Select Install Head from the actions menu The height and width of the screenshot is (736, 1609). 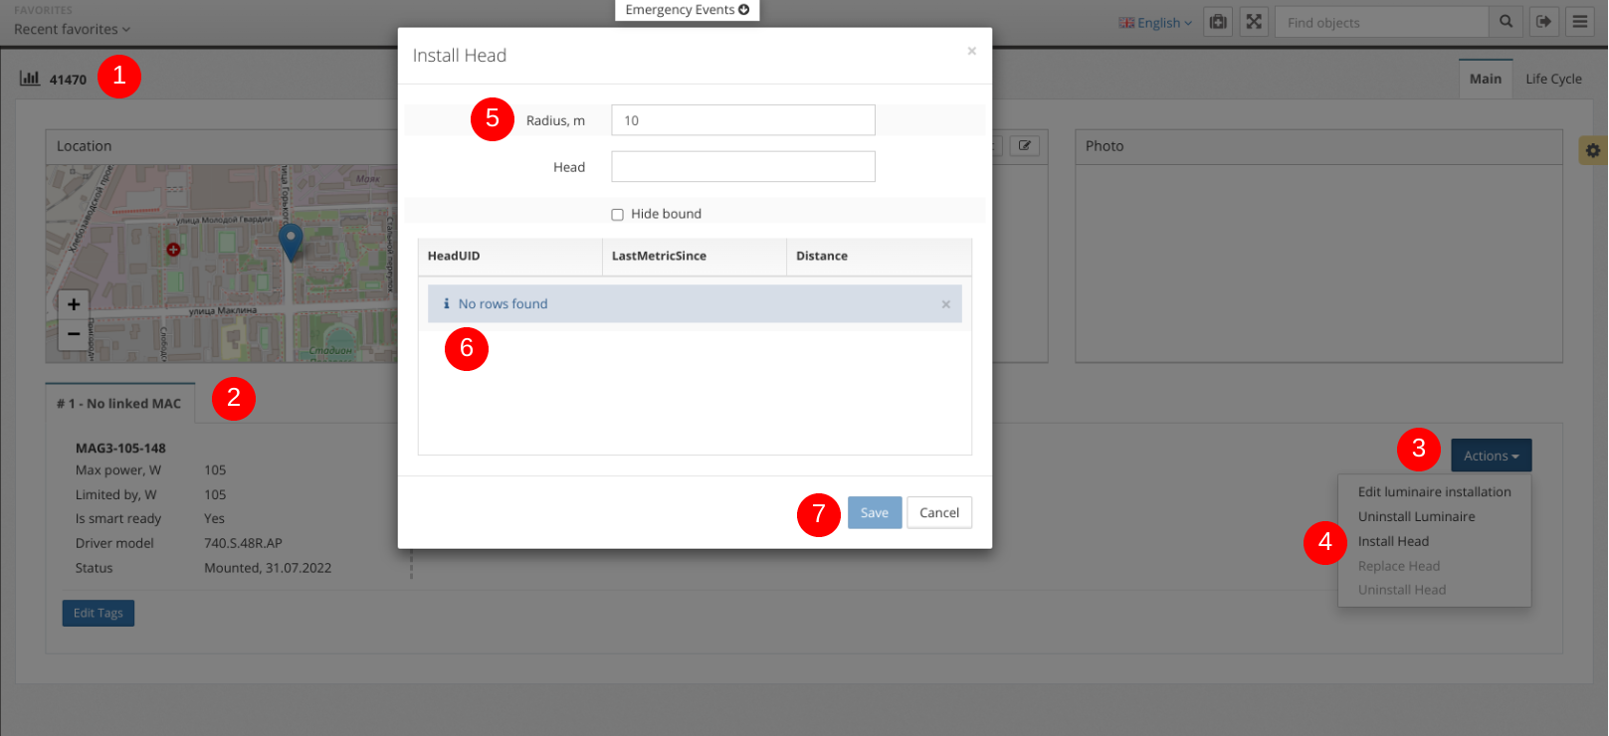click(x=1393, y=541)
